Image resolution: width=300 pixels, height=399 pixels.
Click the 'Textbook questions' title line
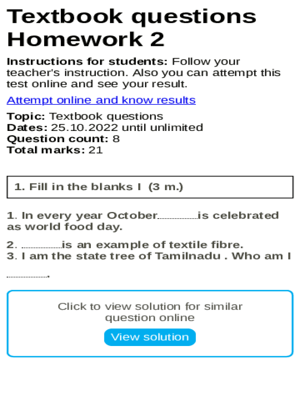(x=131, y=17)
